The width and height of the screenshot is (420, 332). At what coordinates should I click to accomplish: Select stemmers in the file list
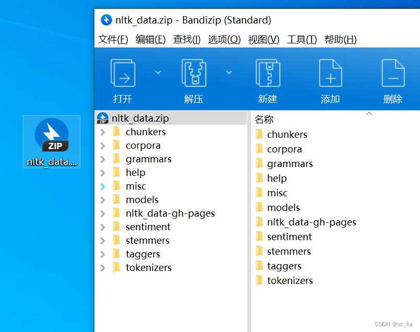283,251
